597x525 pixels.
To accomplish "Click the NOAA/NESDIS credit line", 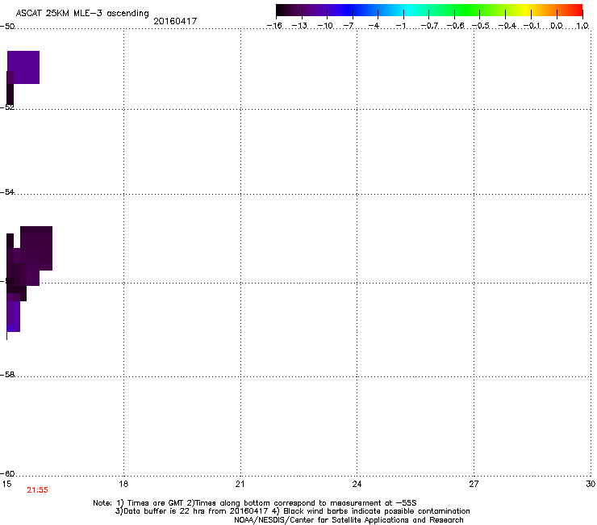I will (x=349, y=520).
